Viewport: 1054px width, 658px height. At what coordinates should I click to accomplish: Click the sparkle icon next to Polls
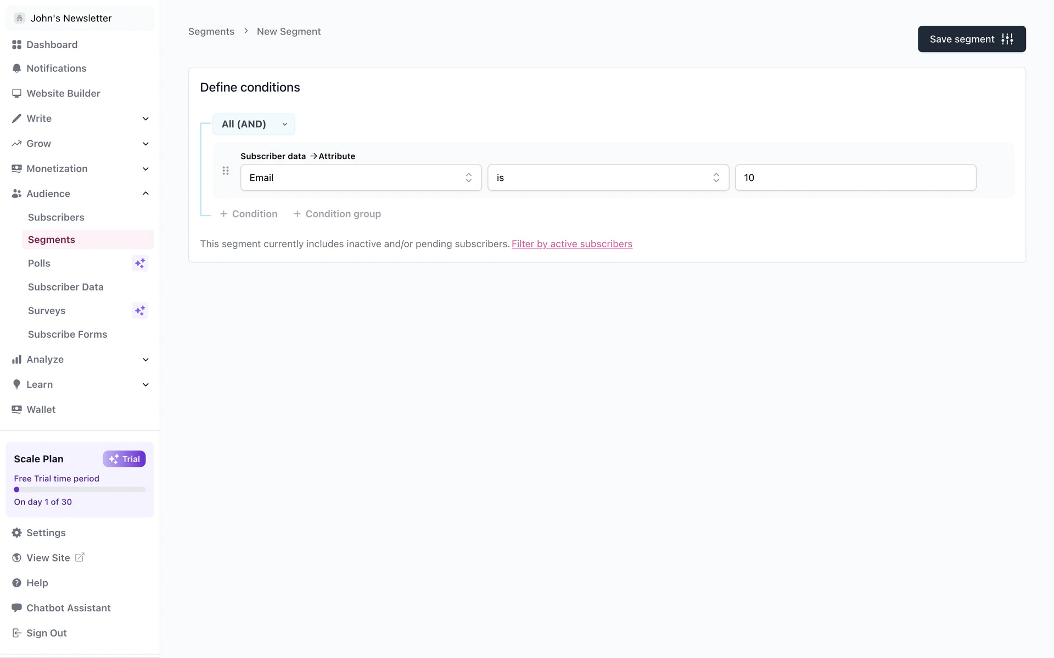pyautogui.click(x=140, y=263)
